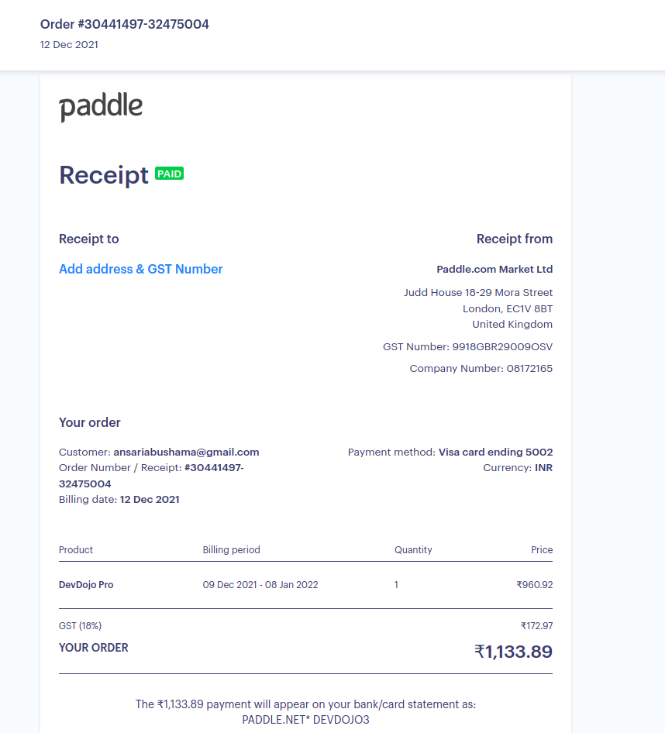Click the 12 Dec 2021 header date
Viewport: 665px width, 733px height.
tap(69, 45)
